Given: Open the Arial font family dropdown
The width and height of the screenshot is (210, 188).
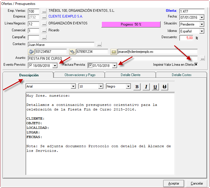Looking at the screenshot, I should click(73, 86).
